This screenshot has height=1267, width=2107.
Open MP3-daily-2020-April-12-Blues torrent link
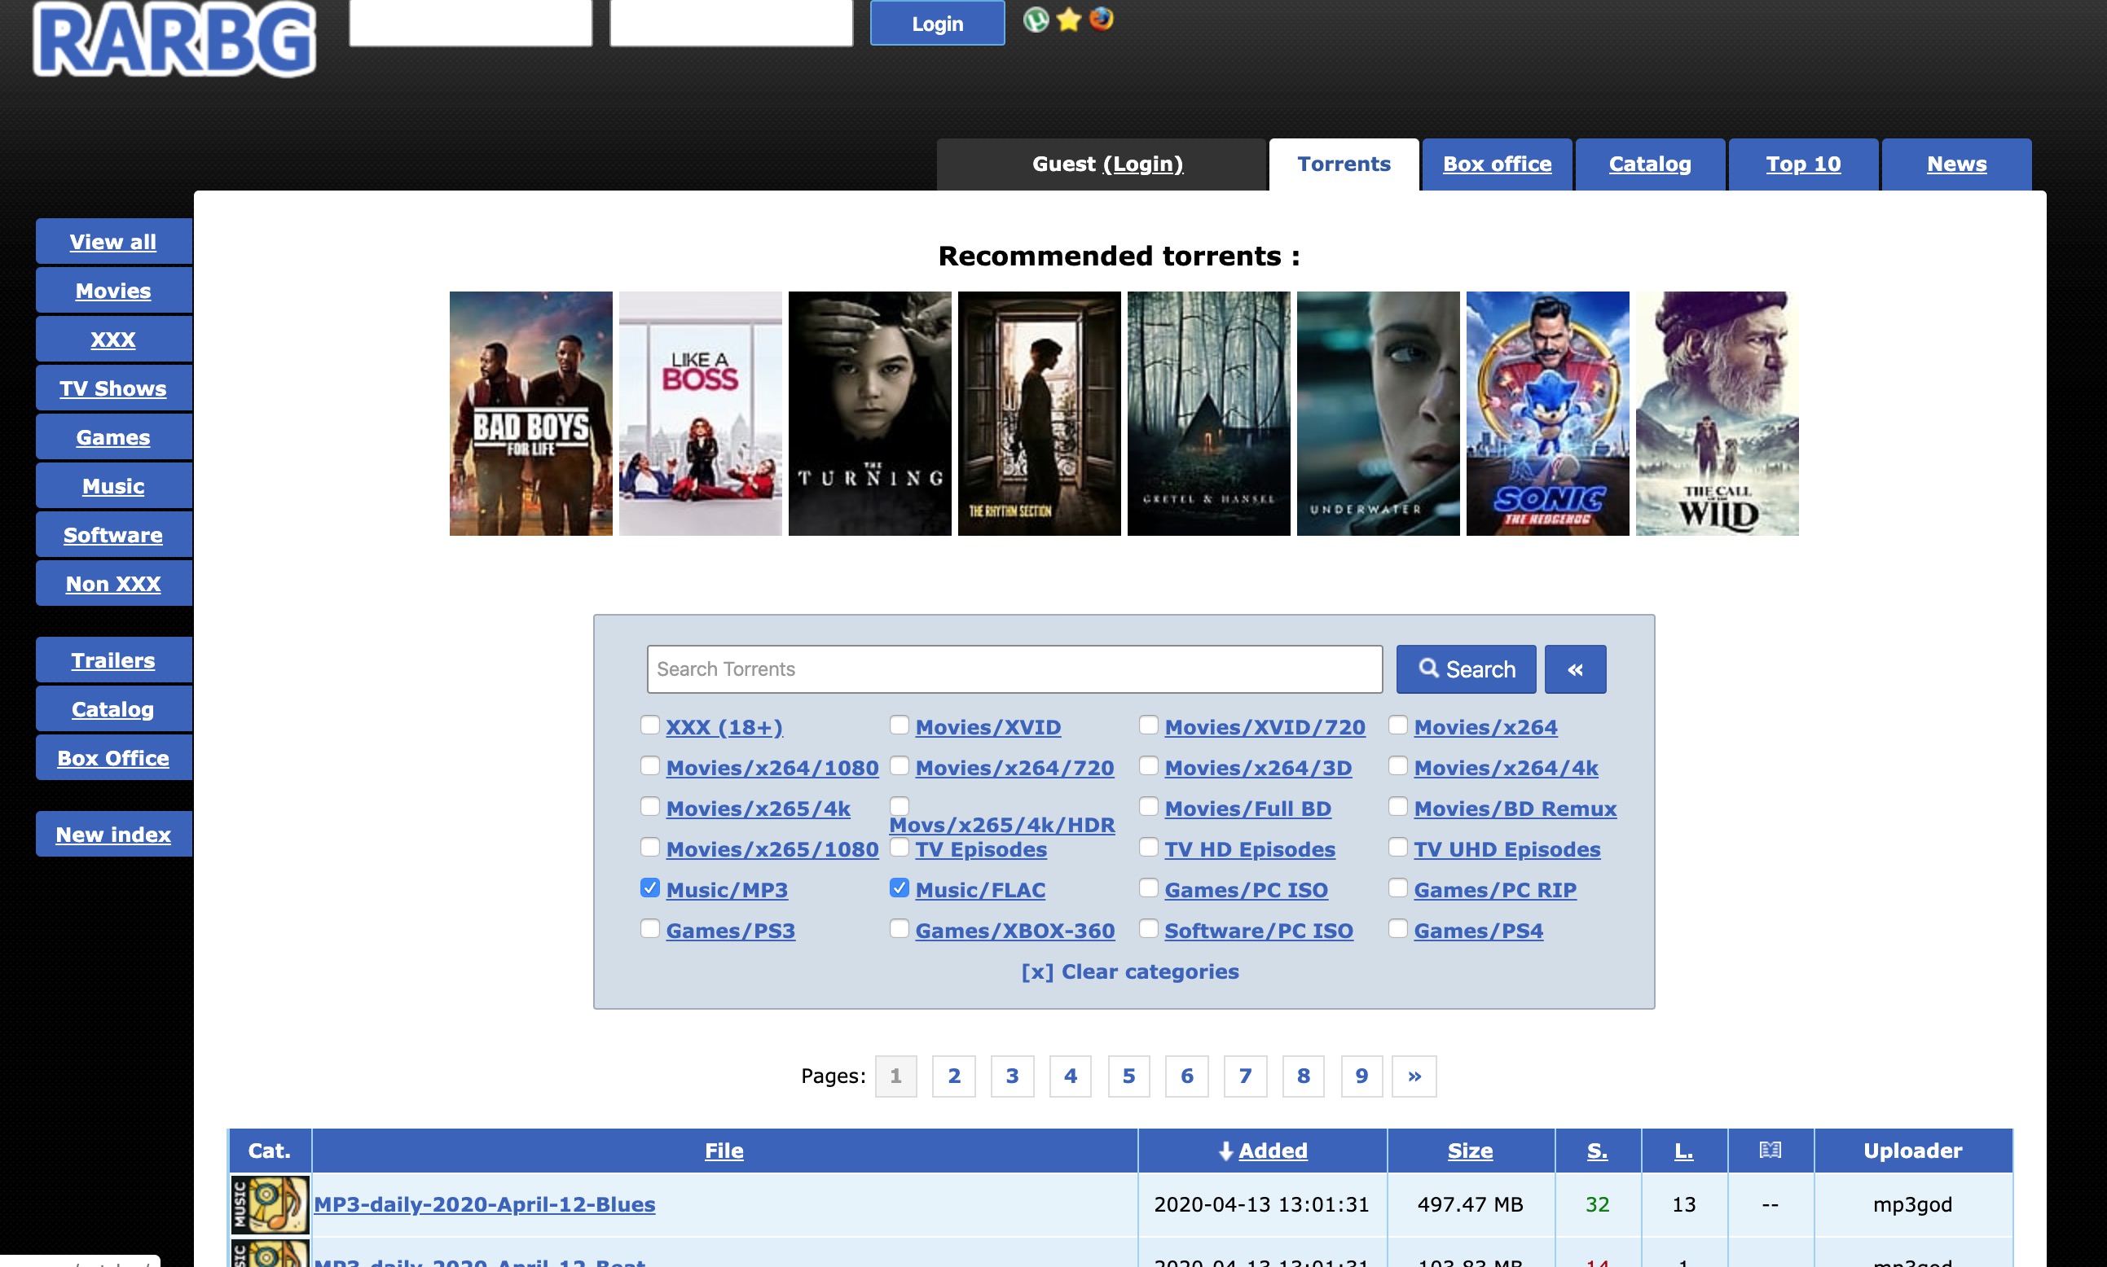[x=484, y=1203]
